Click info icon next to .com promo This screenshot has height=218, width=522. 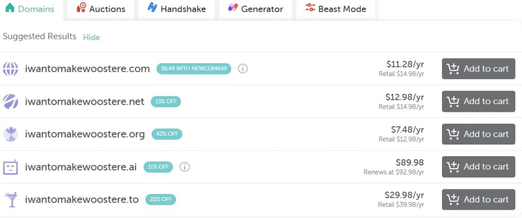243,69
